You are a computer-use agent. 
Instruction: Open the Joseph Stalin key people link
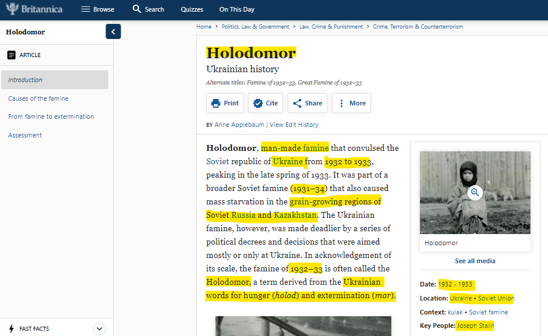[x=475, y=326]
